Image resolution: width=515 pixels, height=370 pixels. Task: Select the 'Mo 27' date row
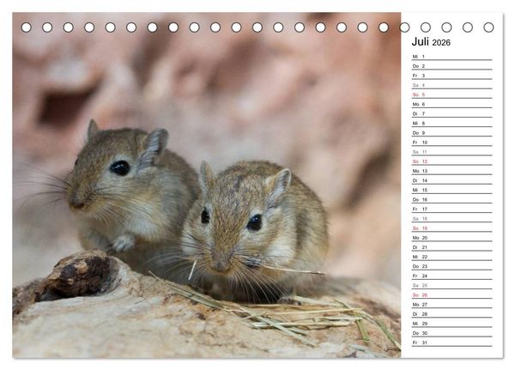click(452, 304)
